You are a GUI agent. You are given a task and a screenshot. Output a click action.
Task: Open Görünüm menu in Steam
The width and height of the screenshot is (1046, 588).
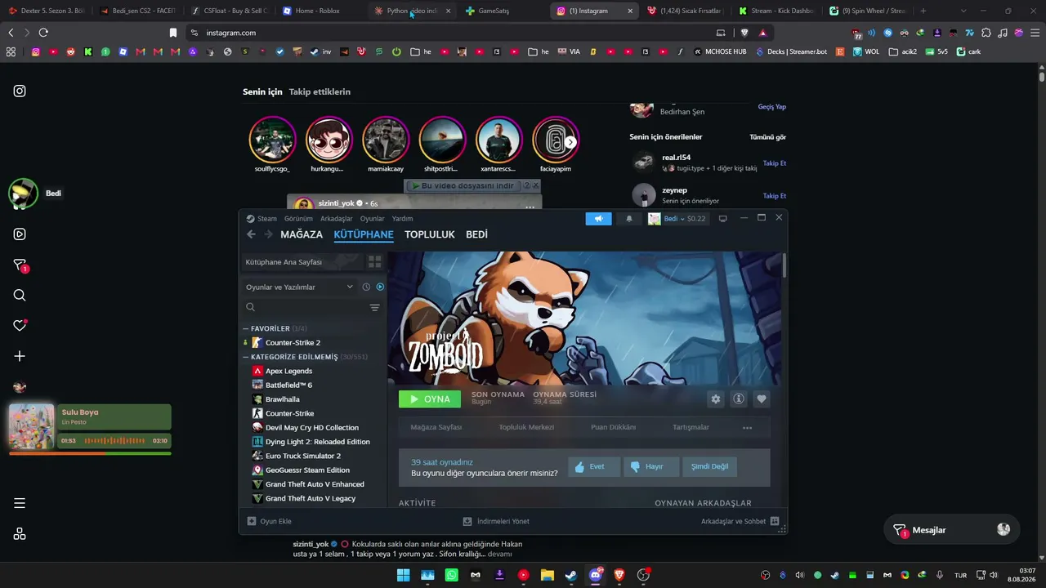coord(298,219)
